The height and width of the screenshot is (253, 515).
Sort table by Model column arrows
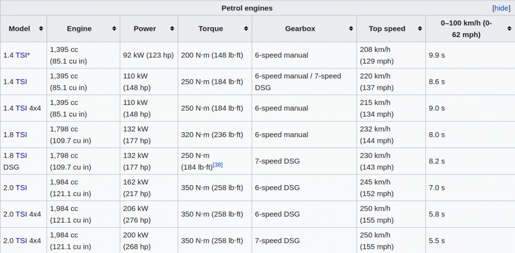coord(41,29)
